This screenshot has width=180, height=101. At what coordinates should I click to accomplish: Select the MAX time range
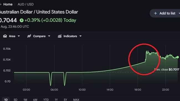pos(76,100)
